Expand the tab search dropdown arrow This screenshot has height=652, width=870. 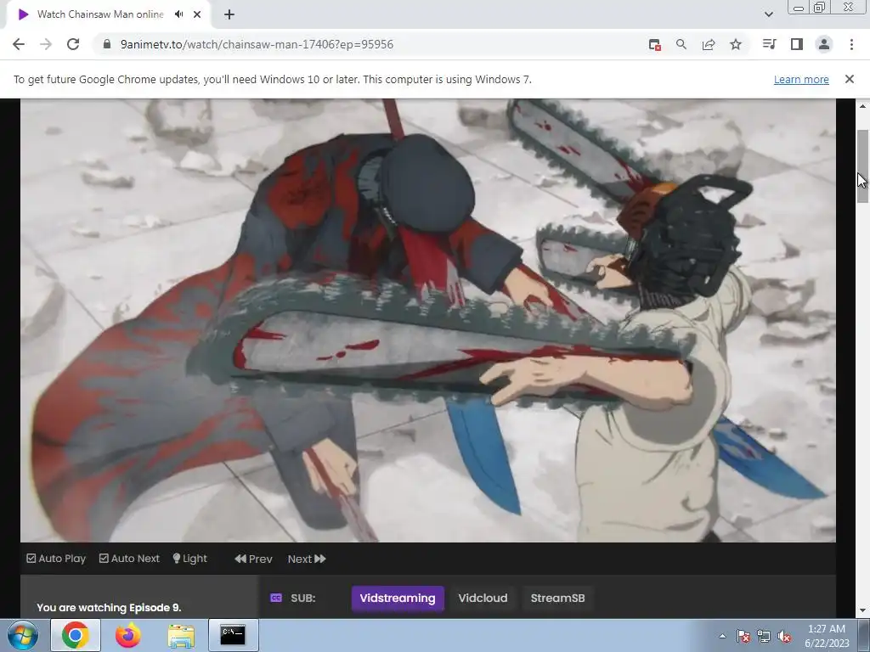768,14
